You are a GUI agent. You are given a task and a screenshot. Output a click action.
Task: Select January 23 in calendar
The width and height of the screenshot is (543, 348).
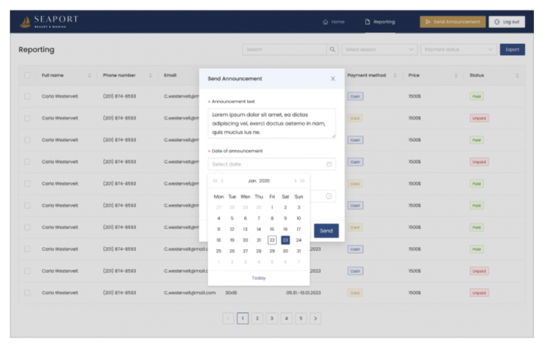(285, 240)
